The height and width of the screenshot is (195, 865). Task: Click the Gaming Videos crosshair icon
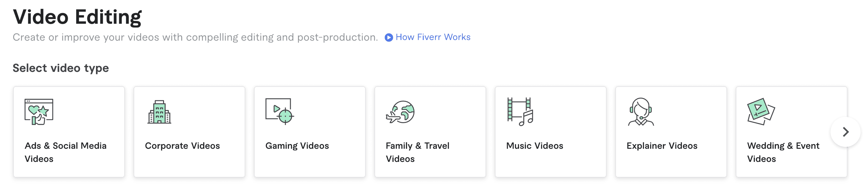click(280, 111)
